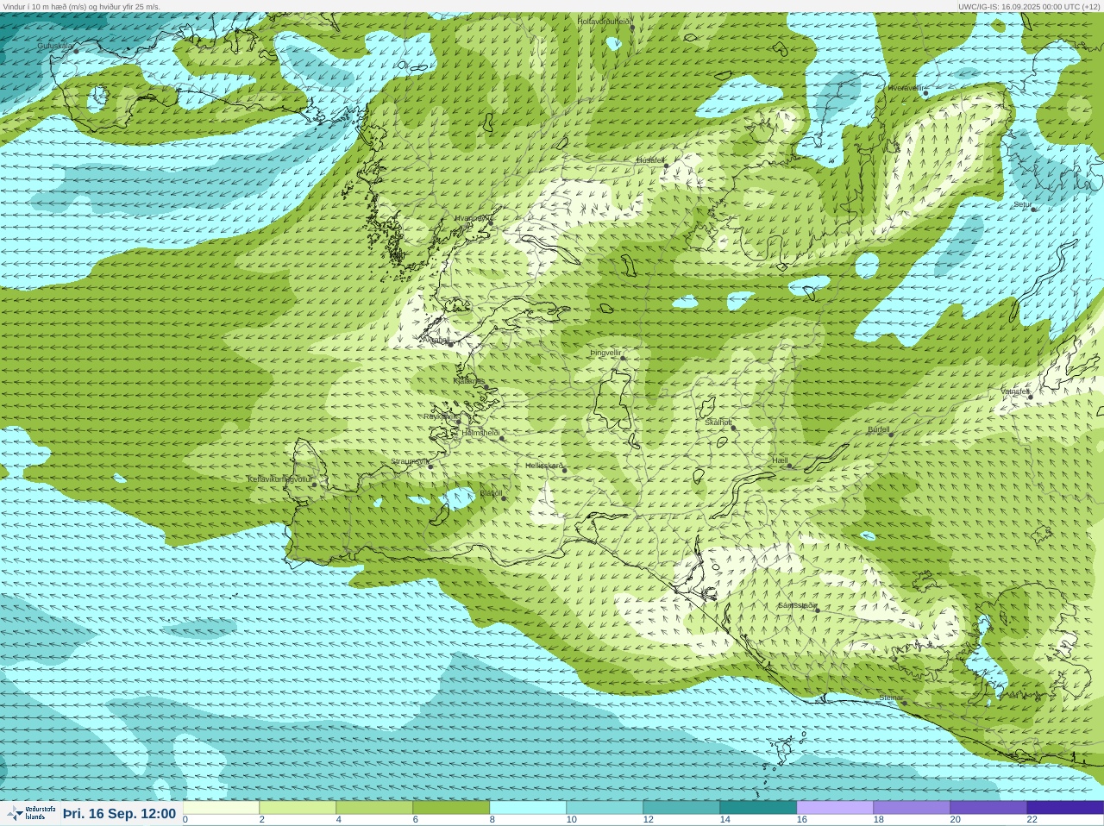Screen dimensions: 1104x826
Task: Click the Búrfell station label
Action: pyautogui.click(x=878, y=429)
